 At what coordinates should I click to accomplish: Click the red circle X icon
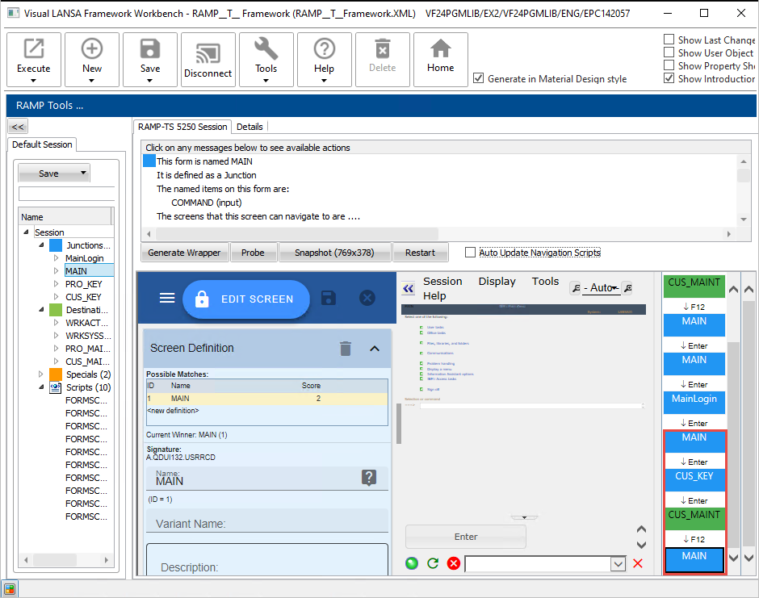click(453, 563)
